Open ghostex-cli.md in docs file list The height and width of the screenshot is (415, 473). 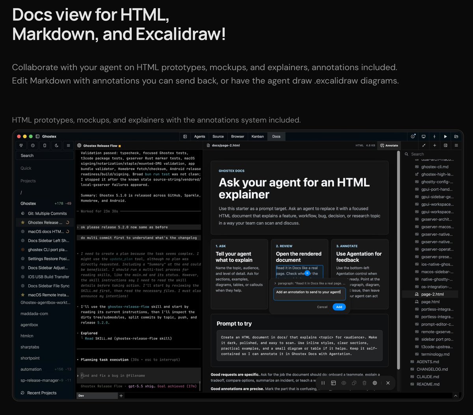(x=431, y=167)
